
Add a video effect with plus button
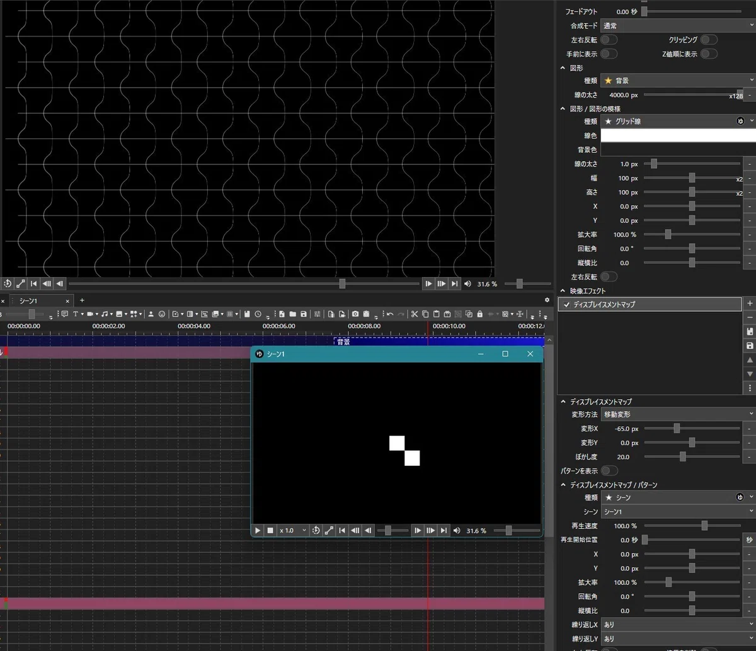point(750,303)
